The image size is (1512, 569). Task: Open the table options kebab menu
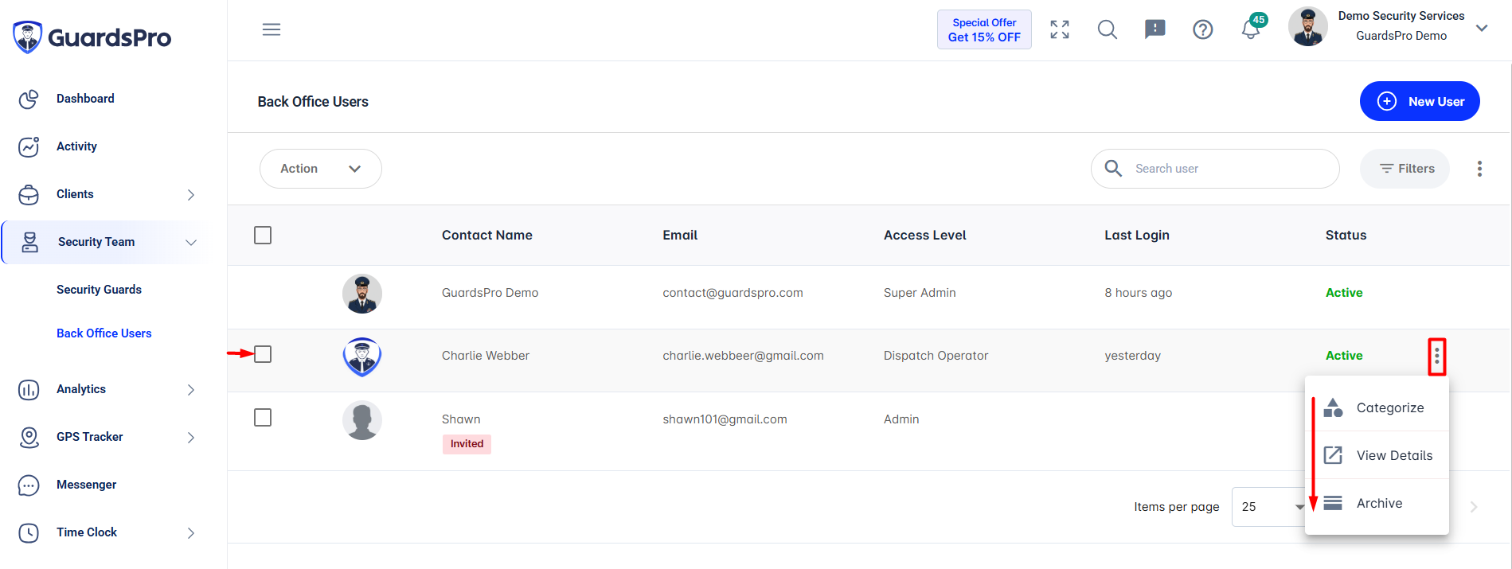(1479, 169)
